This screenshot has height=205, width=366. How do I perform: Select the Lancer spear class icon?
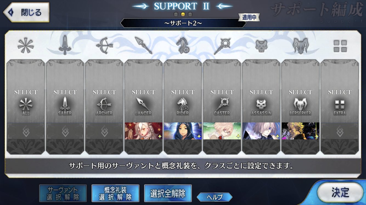click(143, 45)
